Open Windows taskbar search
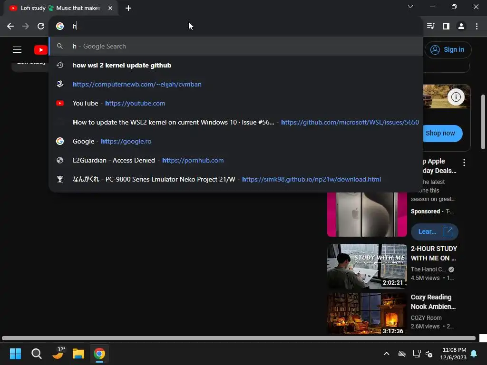The image size is (487, 365). point(36,354)
